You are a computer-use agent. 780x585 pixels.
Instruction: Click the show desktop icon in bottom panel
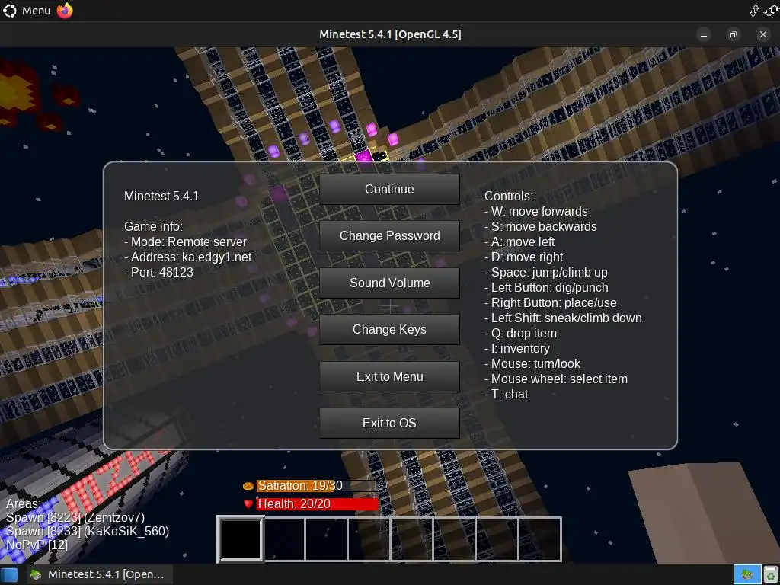(x=9, y=574)
